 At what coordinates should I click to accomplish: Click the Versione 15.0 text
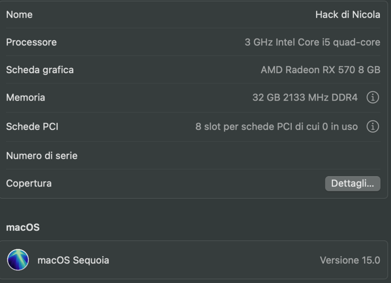[349, 260]
